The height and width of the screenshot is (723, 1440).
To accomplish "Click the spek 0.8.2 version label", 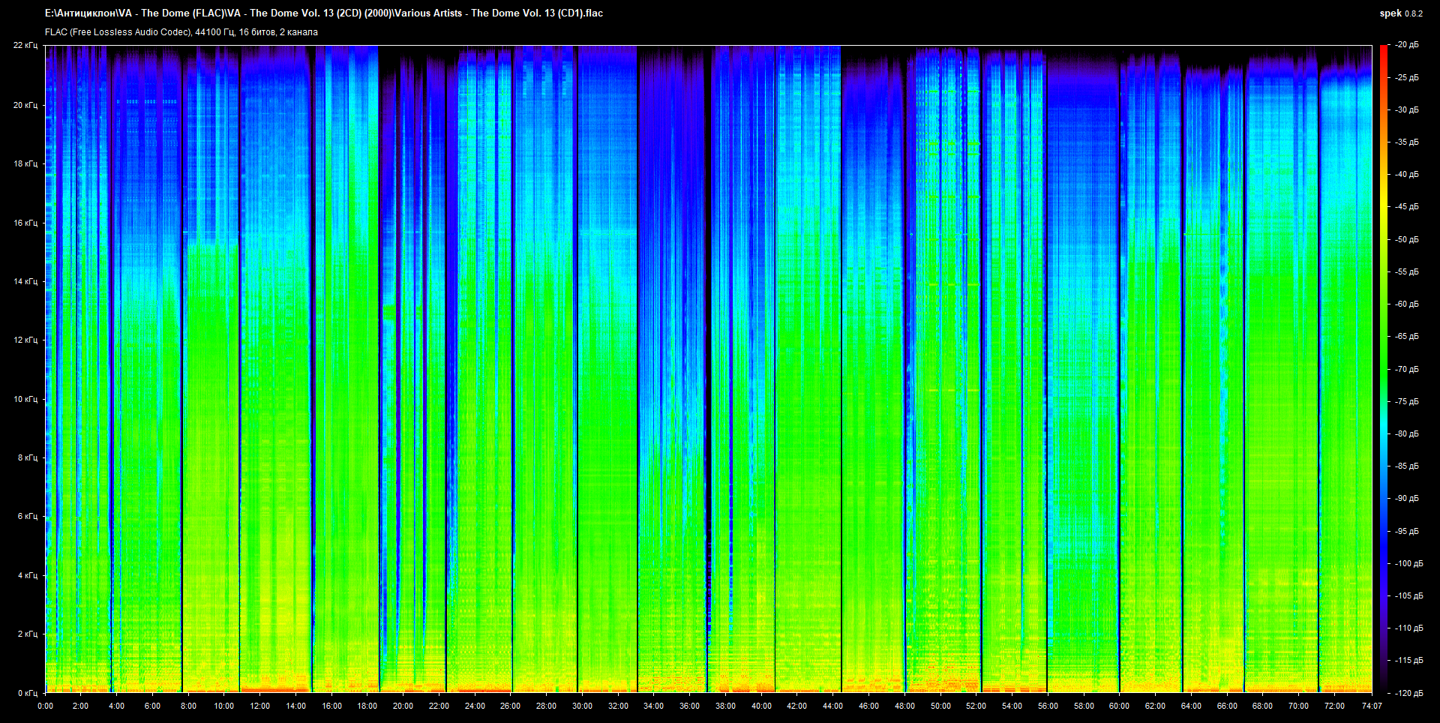I will (x=1400, y=13).
